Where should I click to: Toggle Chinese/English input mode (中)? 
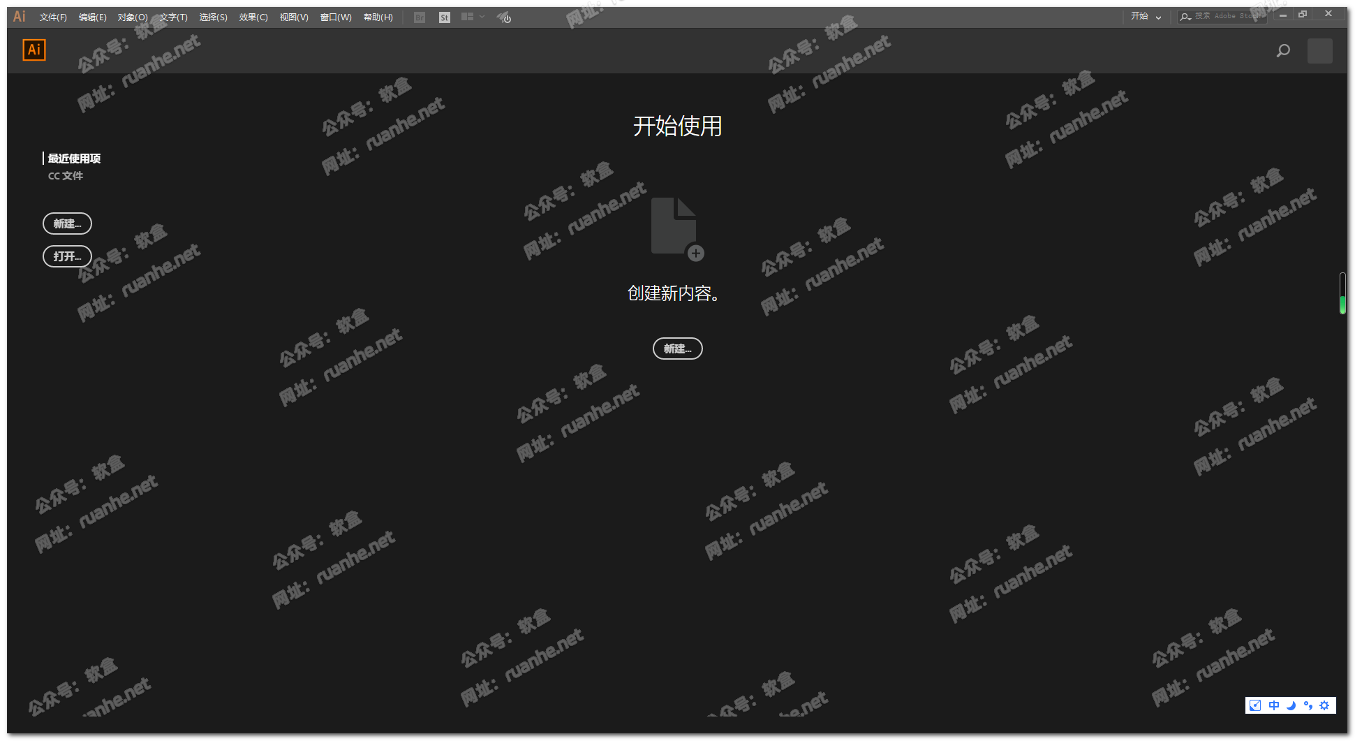click(1274, 705)
